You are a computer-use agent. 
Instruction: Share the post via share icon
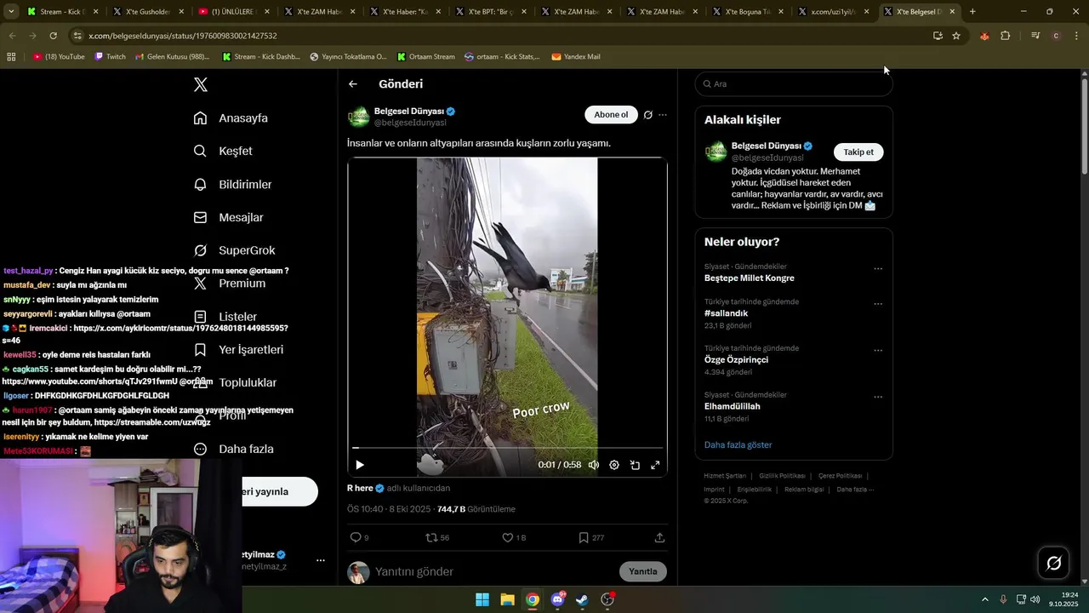[659, 537]
